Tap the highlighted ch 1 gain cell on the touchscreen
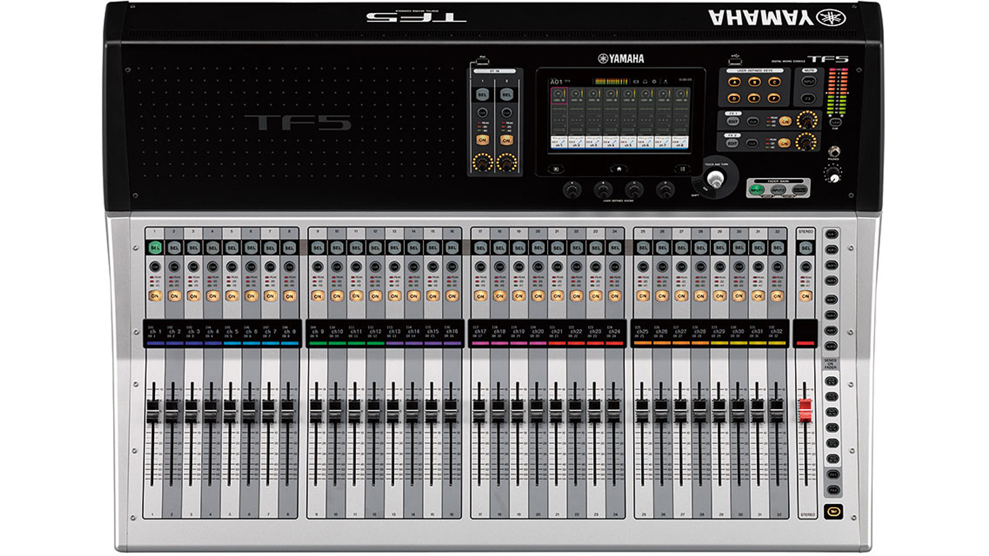 click(559, 96)
